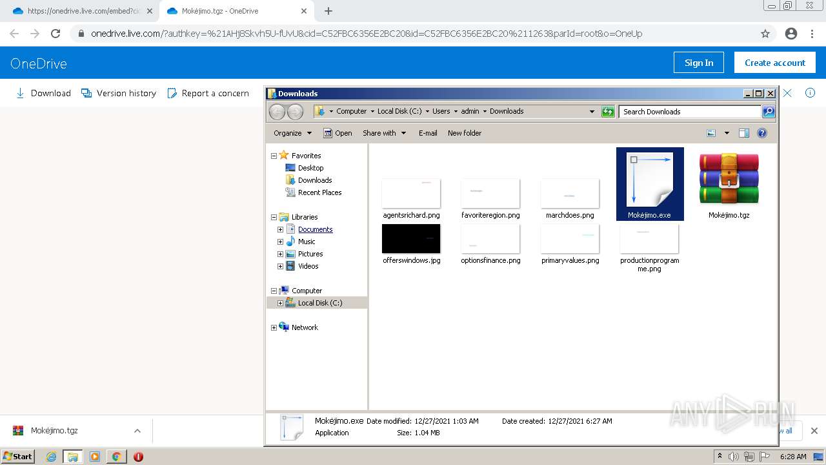Click E-mail in the Explorer toolbar
The height and width of the screenshot is (465, 826).
[428, 133]
